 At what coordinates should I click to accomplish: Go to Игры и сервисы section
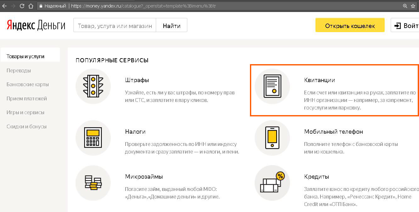25,112
